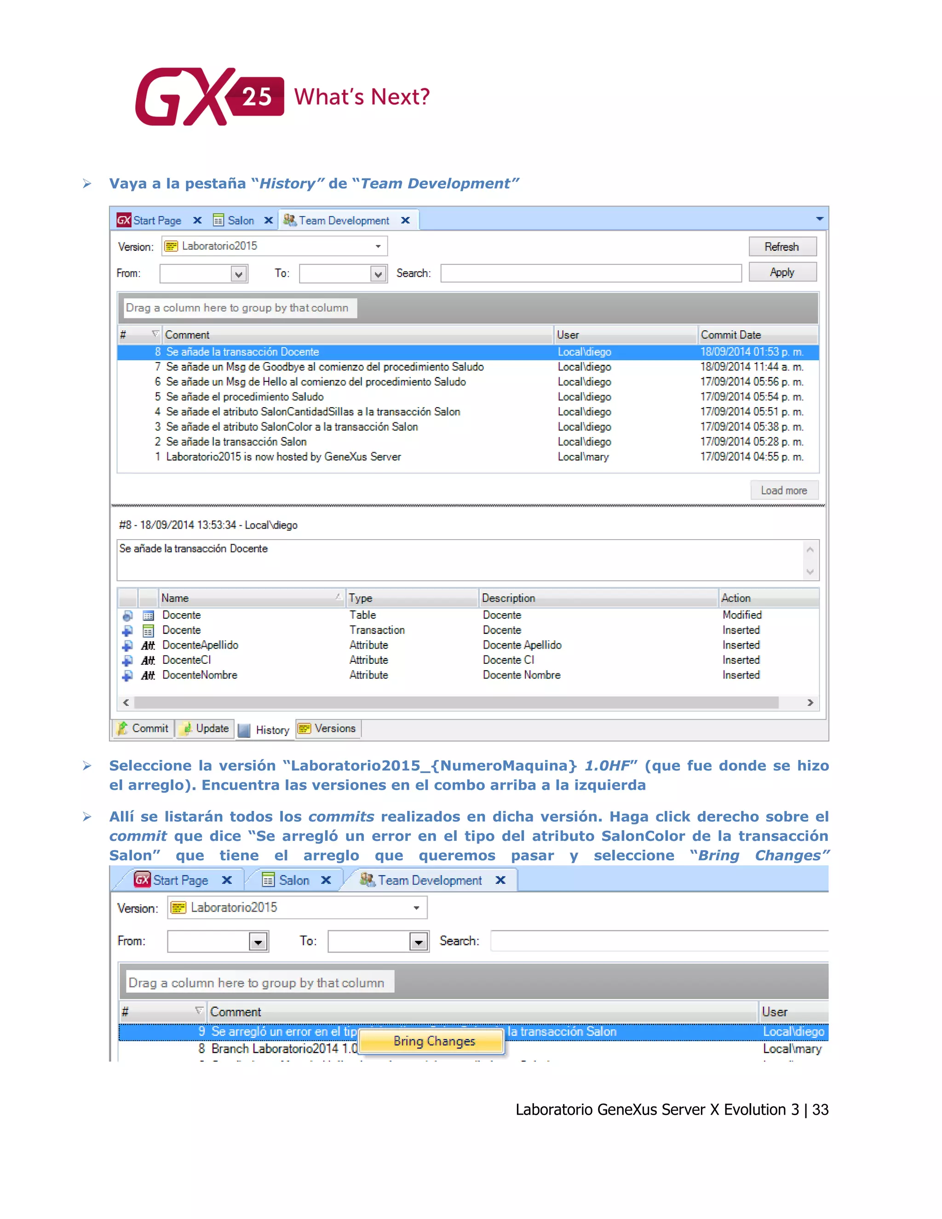Click the Comment column header in upper grid

[x=357, y=335]
